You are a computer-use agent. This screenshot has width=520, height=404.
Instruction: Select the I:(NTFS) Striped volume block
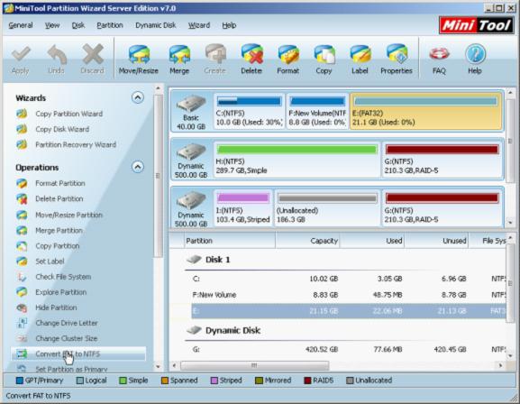point(243,208)
